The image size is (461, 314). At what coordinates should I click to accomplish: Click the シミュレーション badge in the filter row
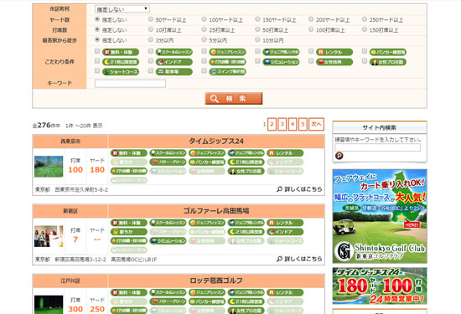tap(281, 62)
